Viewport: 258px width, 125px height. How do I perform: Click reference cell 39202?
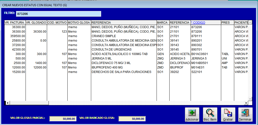(x=180, y=72)
